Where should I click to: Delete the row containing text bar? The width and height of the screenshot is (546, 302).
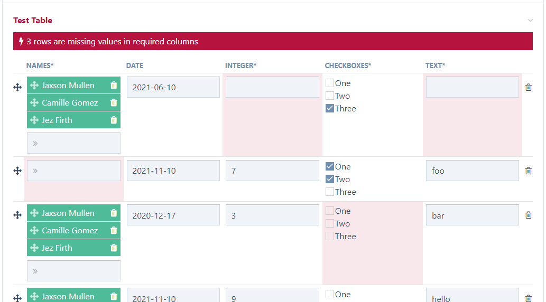[x=528, y=215]
